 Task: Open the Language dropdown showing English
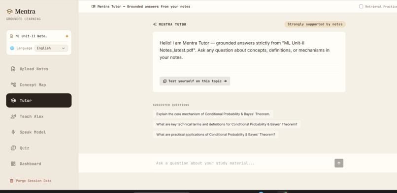[51, 48]
